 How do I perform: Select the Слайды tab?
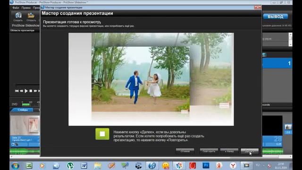coord(23,110)
